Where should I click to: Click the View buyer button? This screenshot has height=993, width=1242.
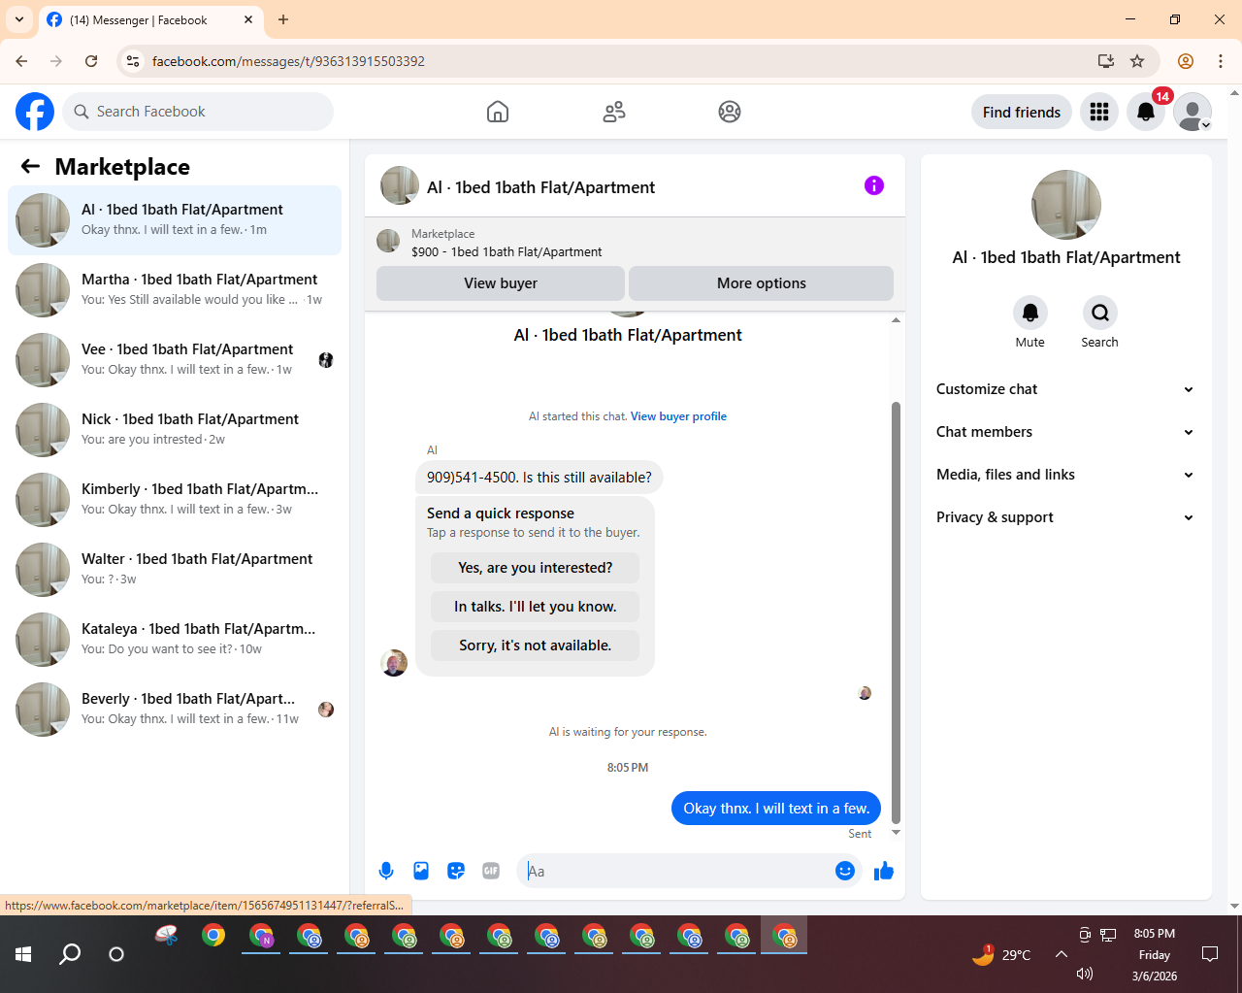pyautogui.click(x=501, y=283)
